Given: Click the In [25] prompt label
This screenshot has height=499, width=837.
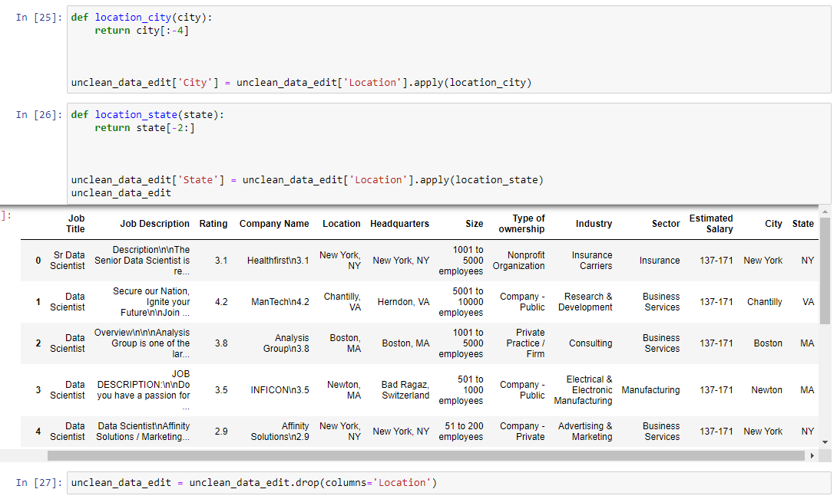Looking at the screenshot, I should (38, 18).
